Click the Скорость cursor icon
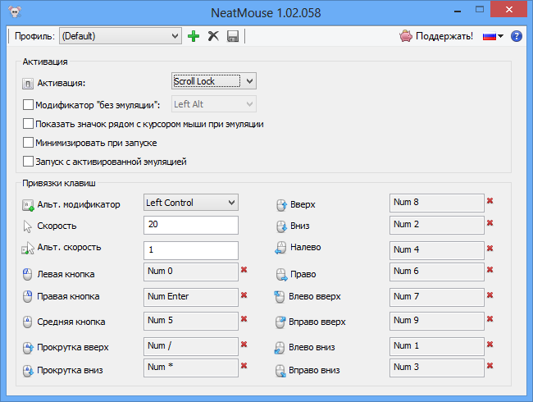 [x=28, y=226]
